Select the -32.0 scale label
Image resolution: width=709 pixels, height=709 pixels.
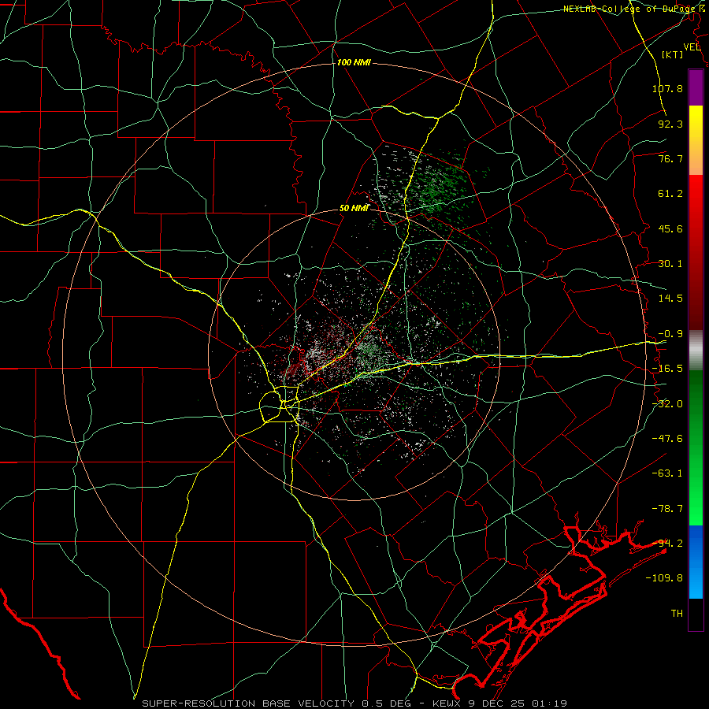(667, 404)
